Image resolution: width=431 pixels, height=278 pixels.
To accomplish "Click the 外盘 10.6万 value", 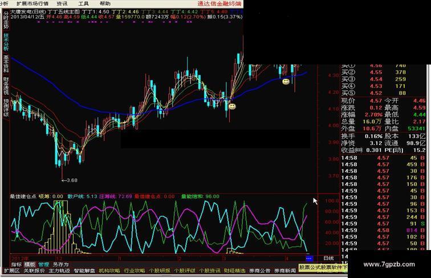I will pyautogui.click(x=372, y=128).
